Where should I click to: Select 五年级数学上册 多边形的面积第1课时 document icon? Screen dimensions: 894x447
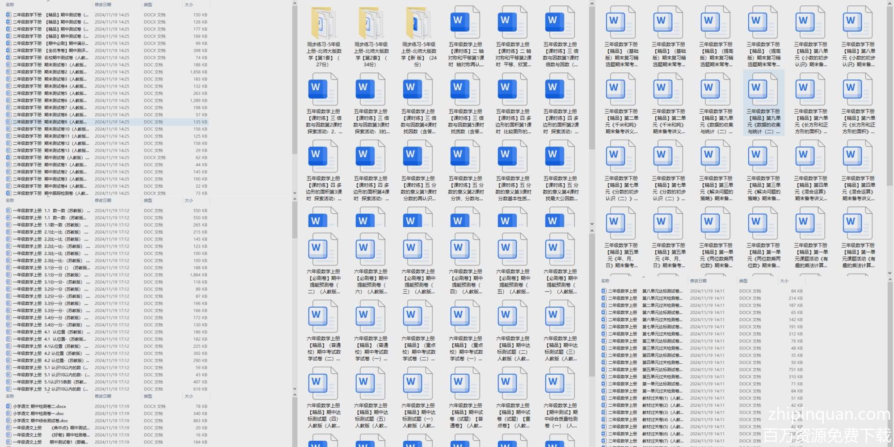pos(513,89)
